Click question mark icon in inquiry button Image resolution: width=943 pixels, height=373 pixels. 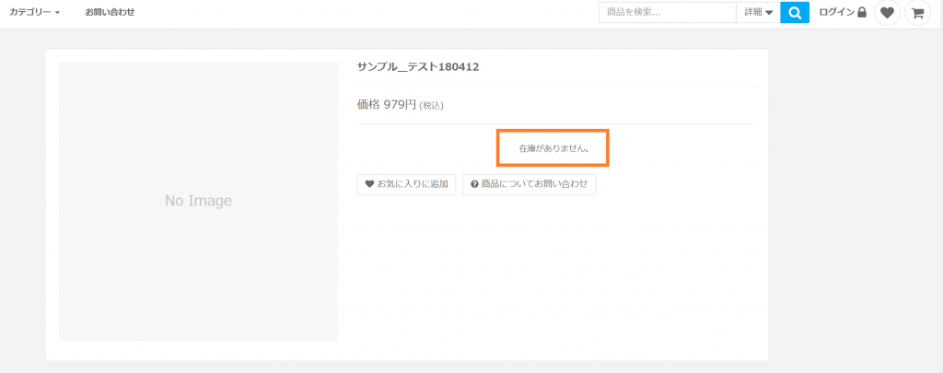tap(474, 184)
